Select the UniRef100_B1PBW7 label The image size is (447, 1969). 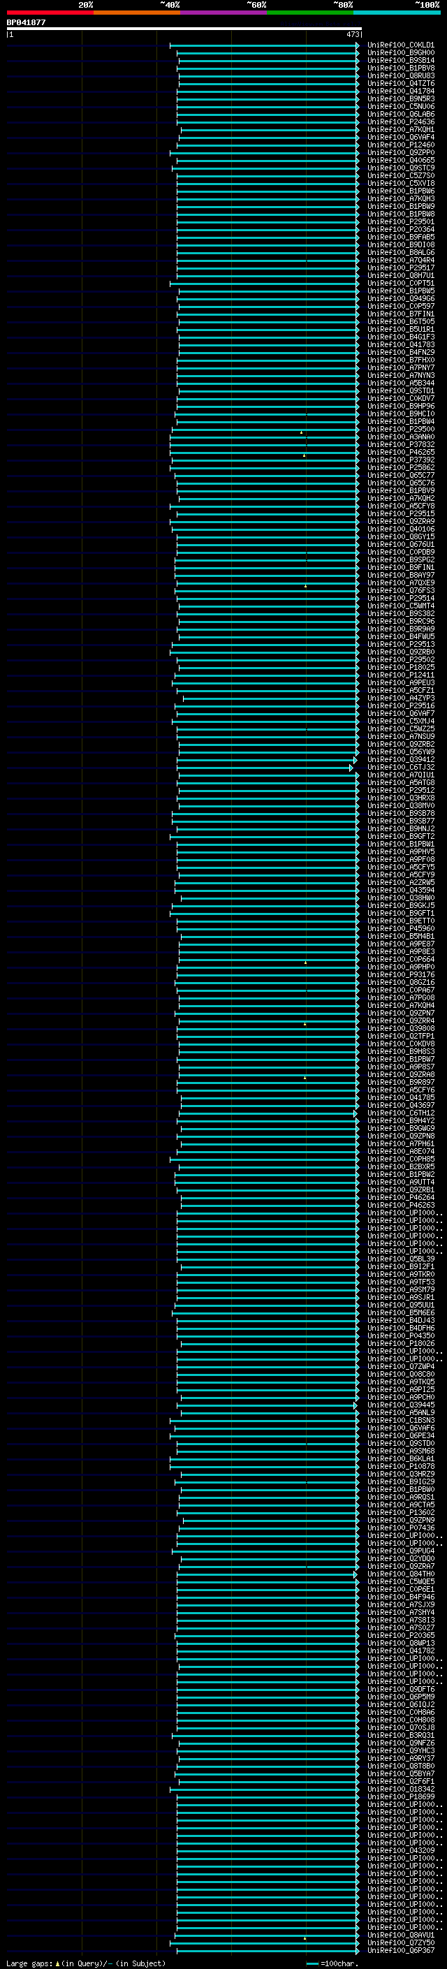click(x=401, y=1060)
